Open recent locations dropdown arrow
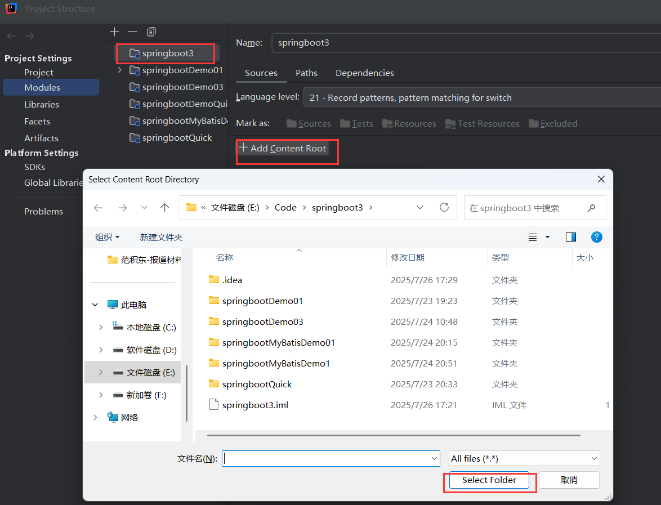The height and width of the screenshot is (505, 661). coord(144,207)
